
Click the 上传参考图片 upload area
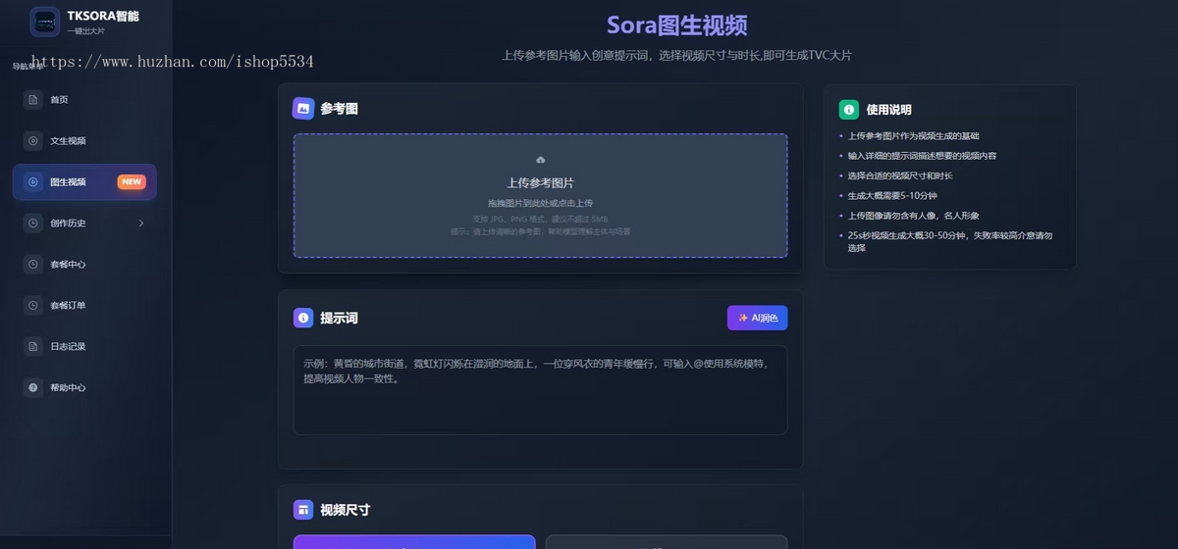pyautogui.click(x=540, y=196)
